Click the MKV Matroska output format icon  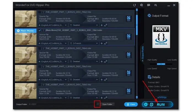pos(161,37)
